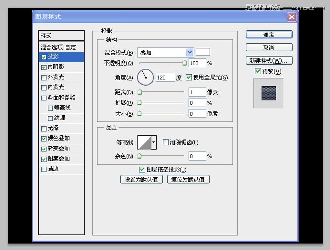Image resolution: width=330 pixels, height=250 pixels.
Task: Click the 等高线 contour thumbnail
Action: tap(145, 142)
